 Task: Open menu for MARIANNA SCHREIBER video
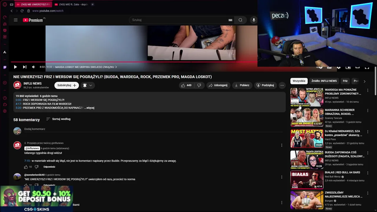point(368,111)
